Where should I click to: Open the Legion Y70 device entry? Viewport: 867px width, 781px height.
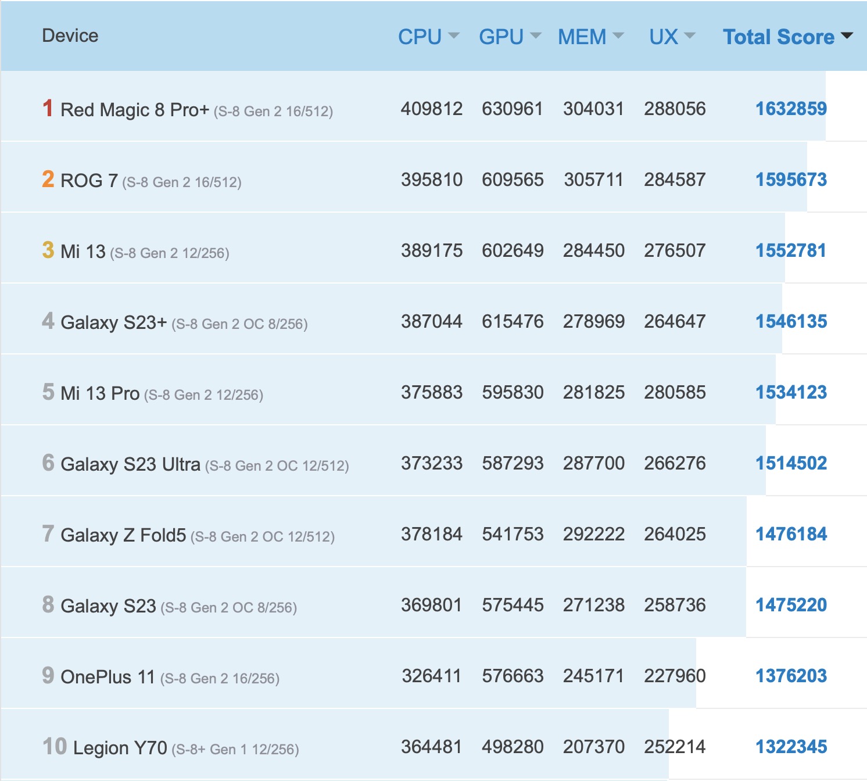pos(120,747)
